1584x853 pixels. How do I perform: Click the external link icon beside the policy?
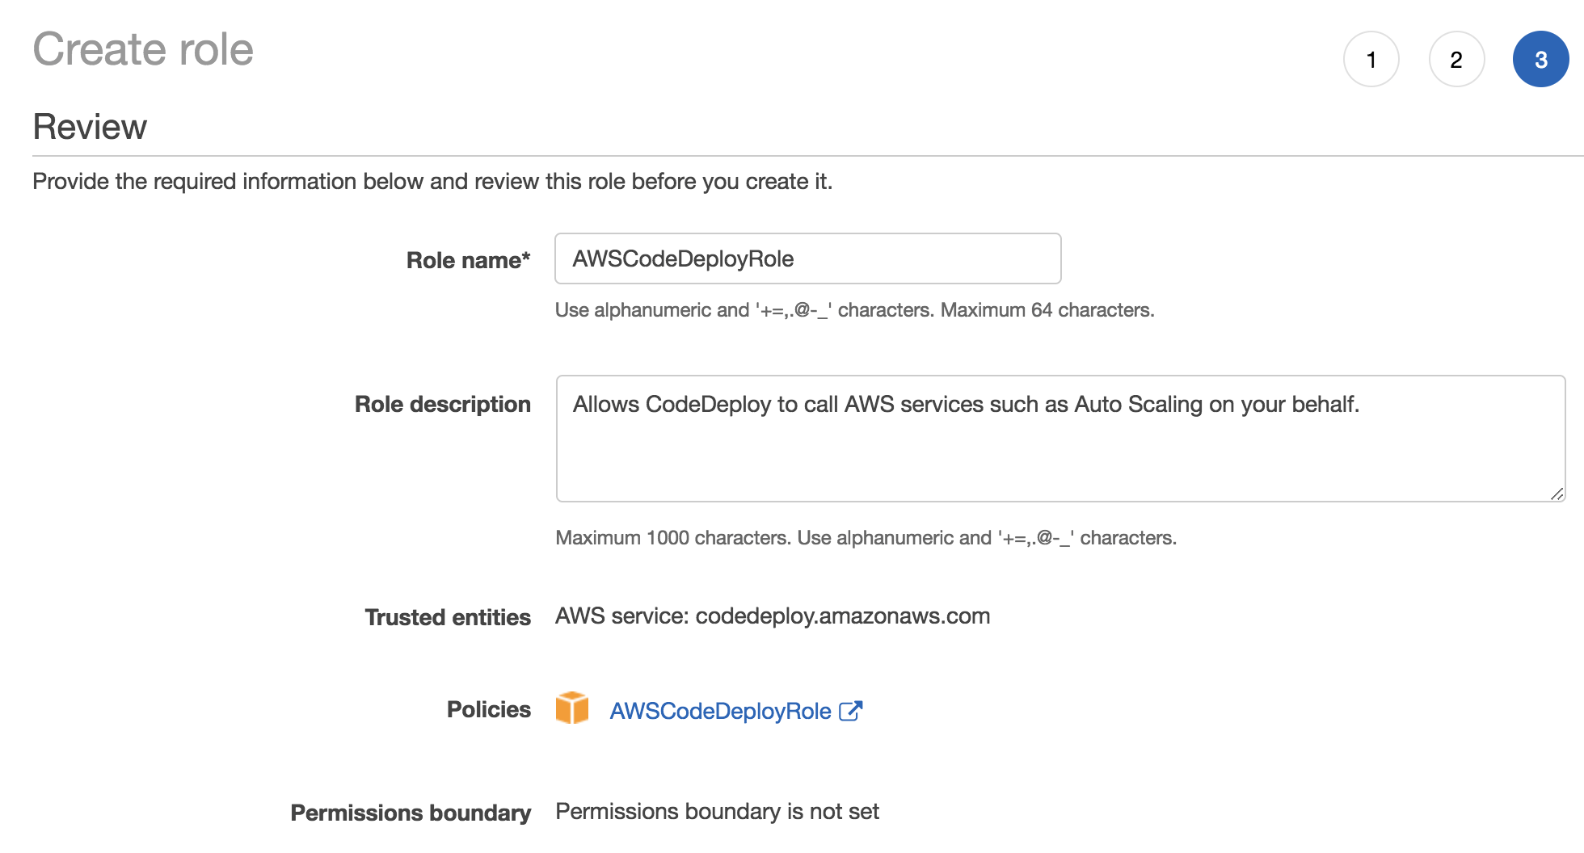(x=851, y=711)
